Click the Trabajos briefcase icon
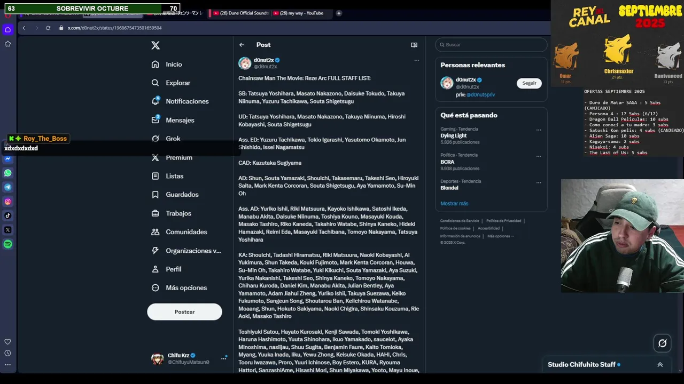The image size is (684, 384). 155,213
